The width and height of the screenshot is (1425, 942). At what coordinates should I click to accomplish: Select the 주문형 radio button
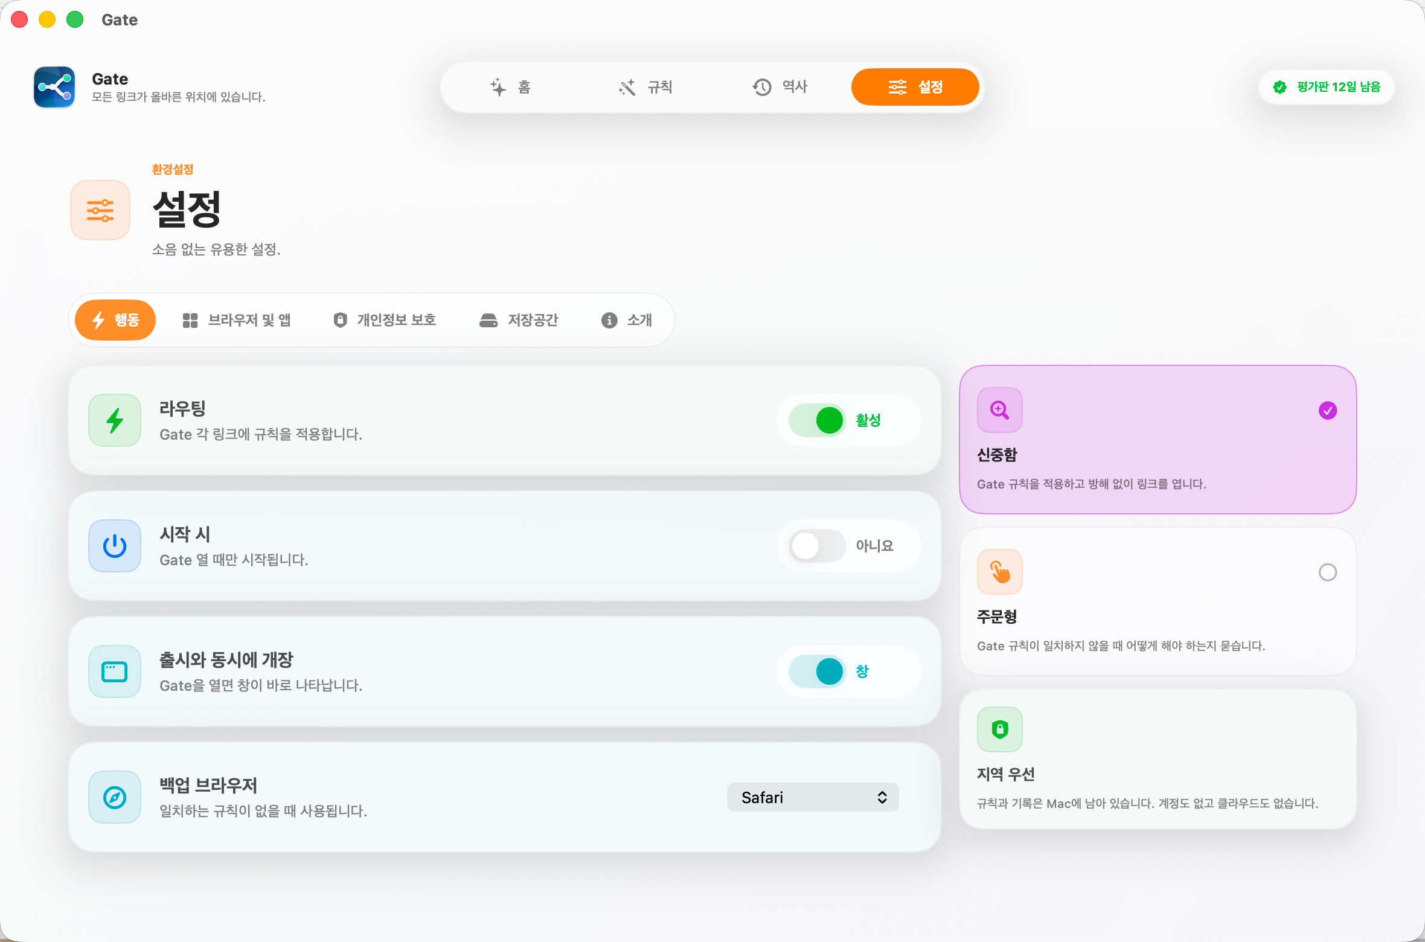pyautogui.click(x=1328, y=572)
